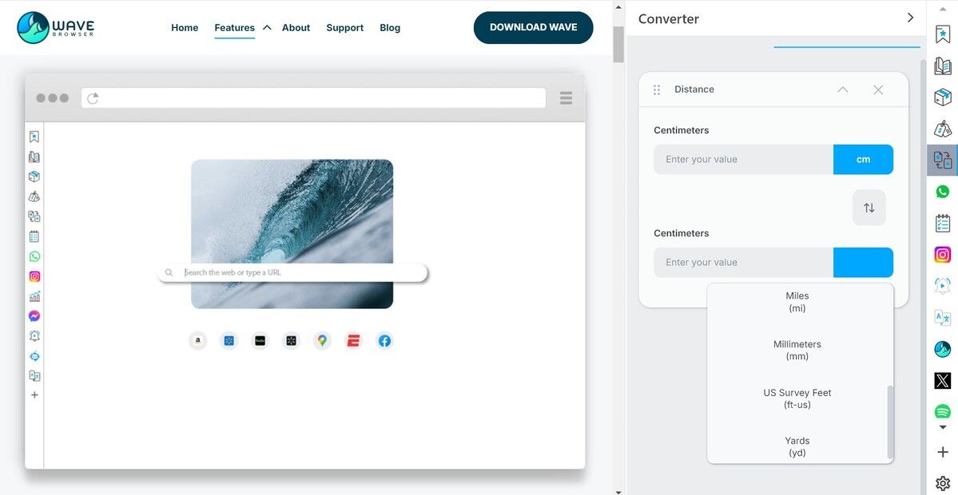Select Millimeters (mm) from the unit list
This screenshot has height=495, width=958.
pyautogui.click(x=797, y=350)
